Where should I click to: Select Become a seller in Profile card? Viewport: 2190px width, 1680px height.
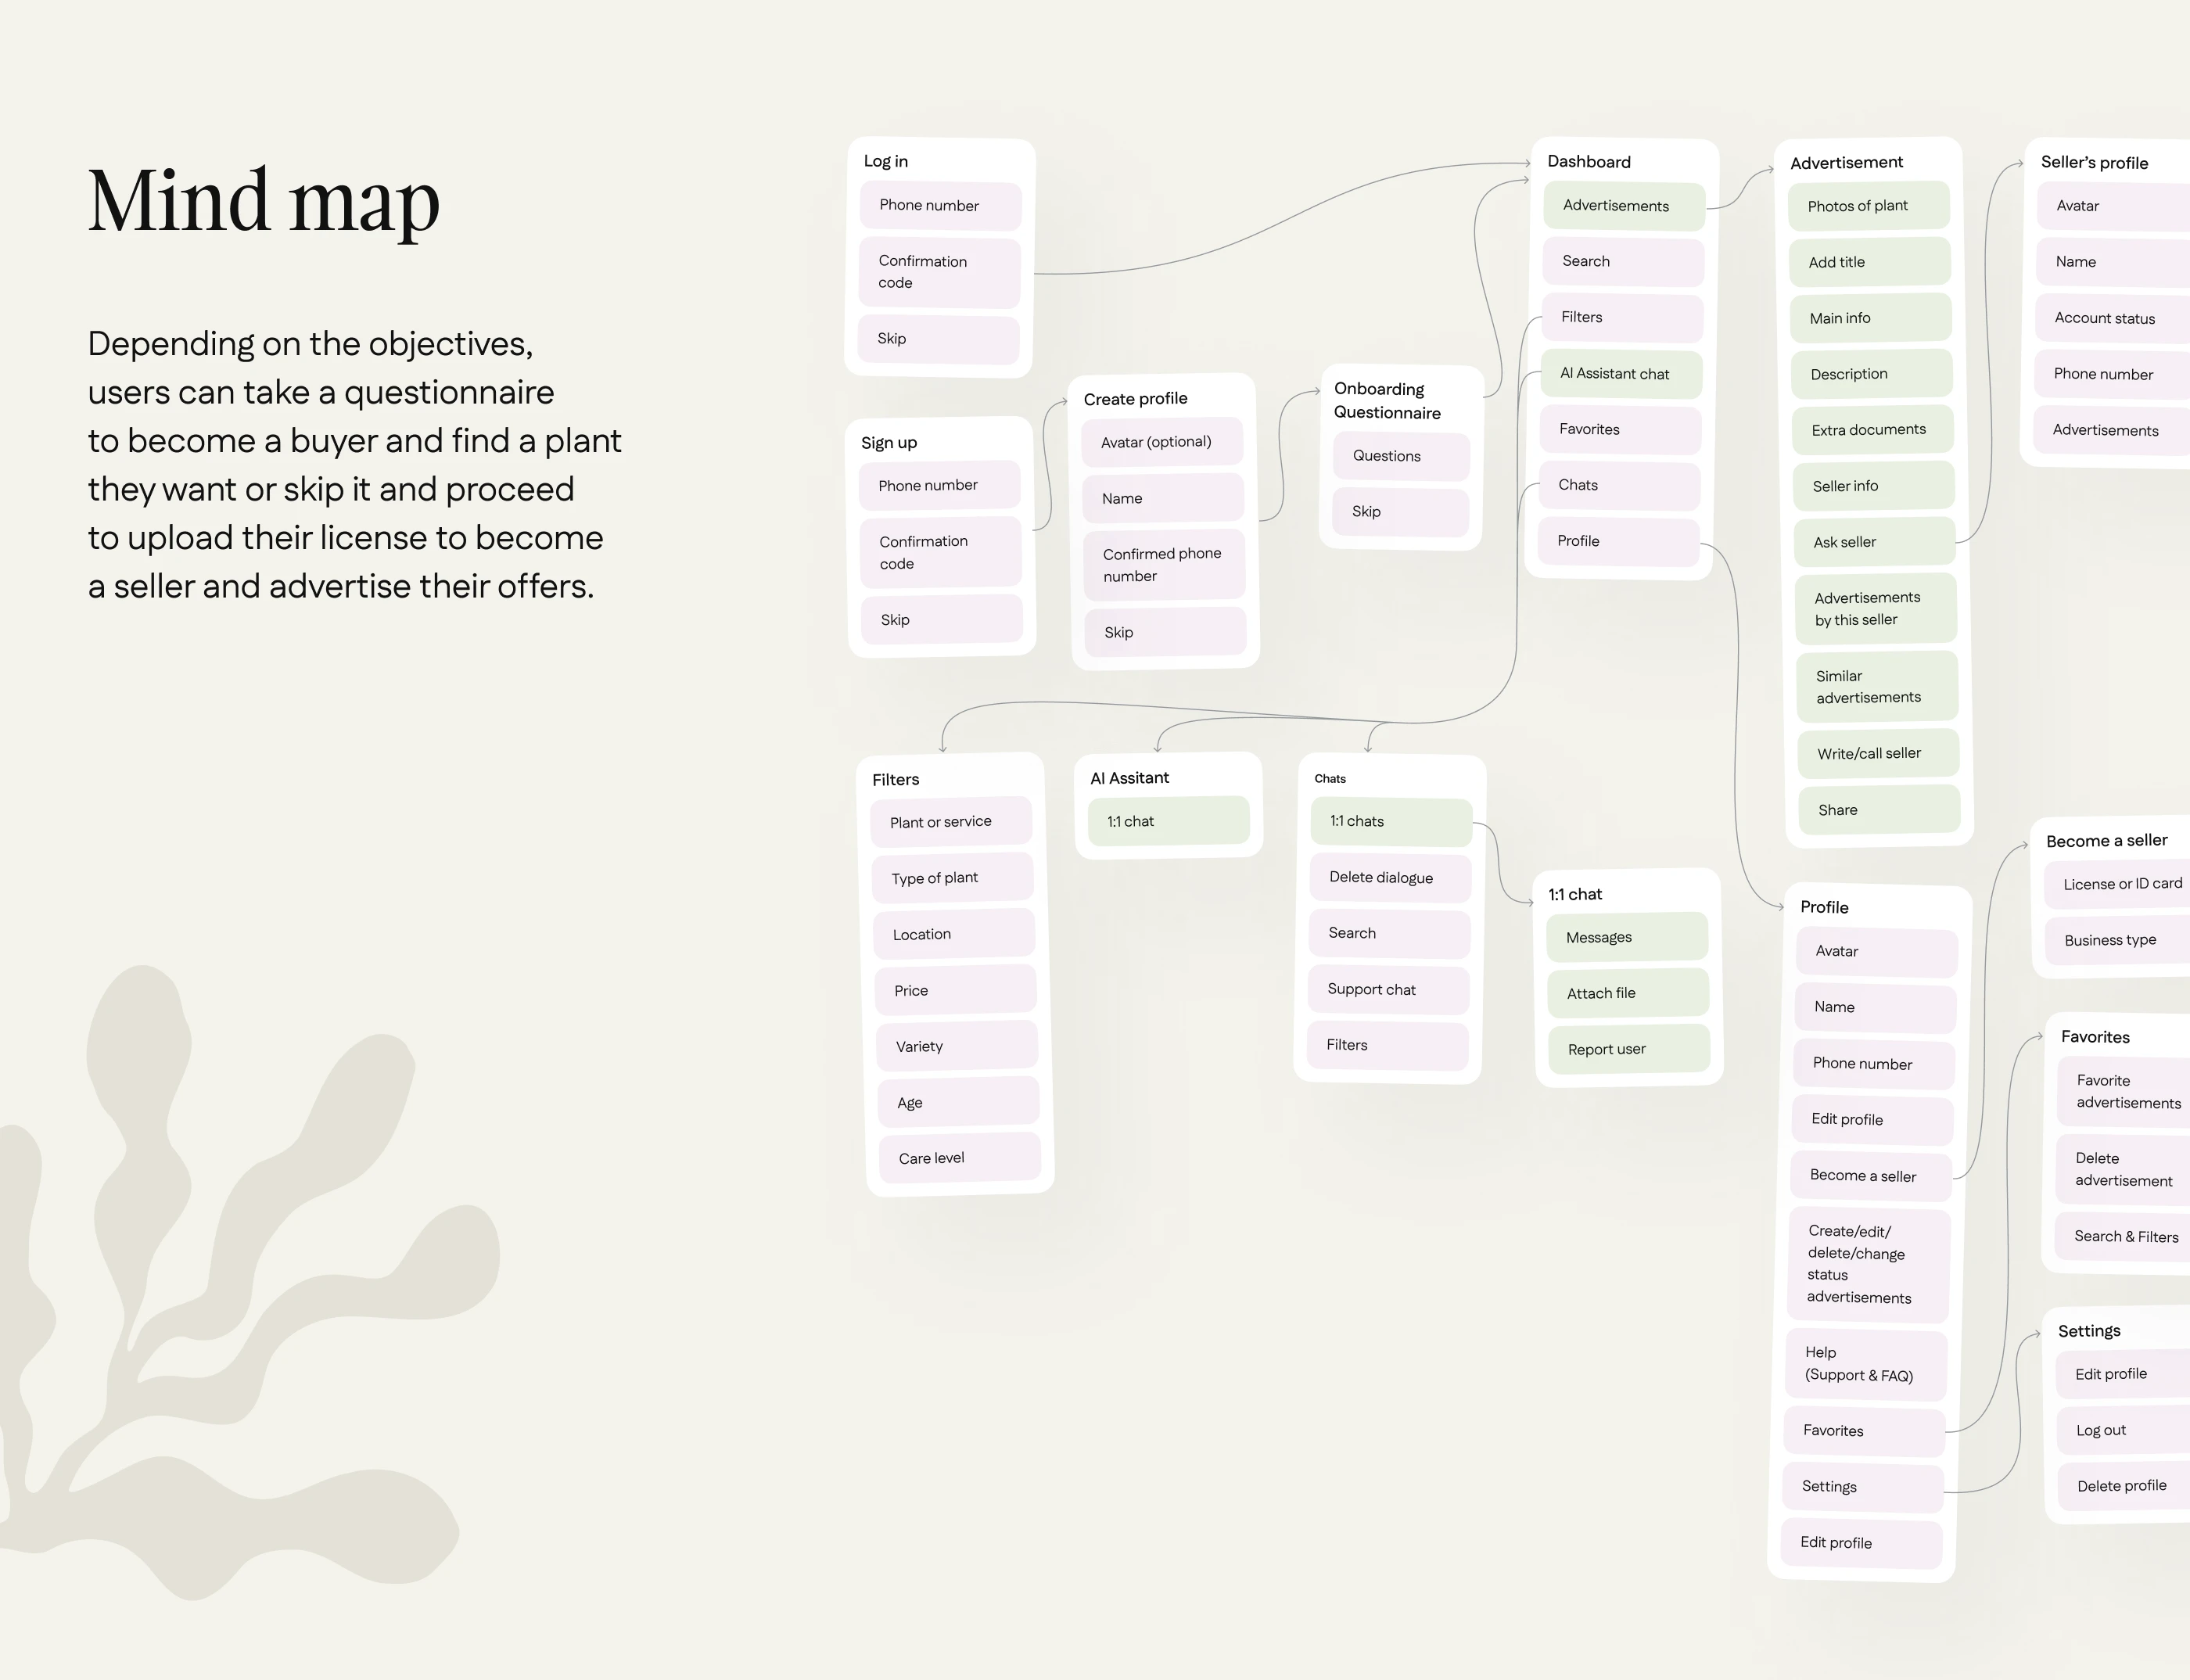(1870, 1176)
